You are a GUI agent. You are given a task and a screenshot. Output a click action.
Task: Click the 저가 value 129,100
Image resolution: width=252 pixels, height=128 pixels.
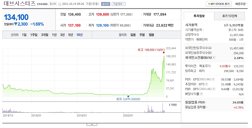(102, 25)
